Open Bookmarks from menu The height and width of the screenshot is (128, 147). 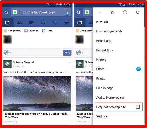coord(119,41)
